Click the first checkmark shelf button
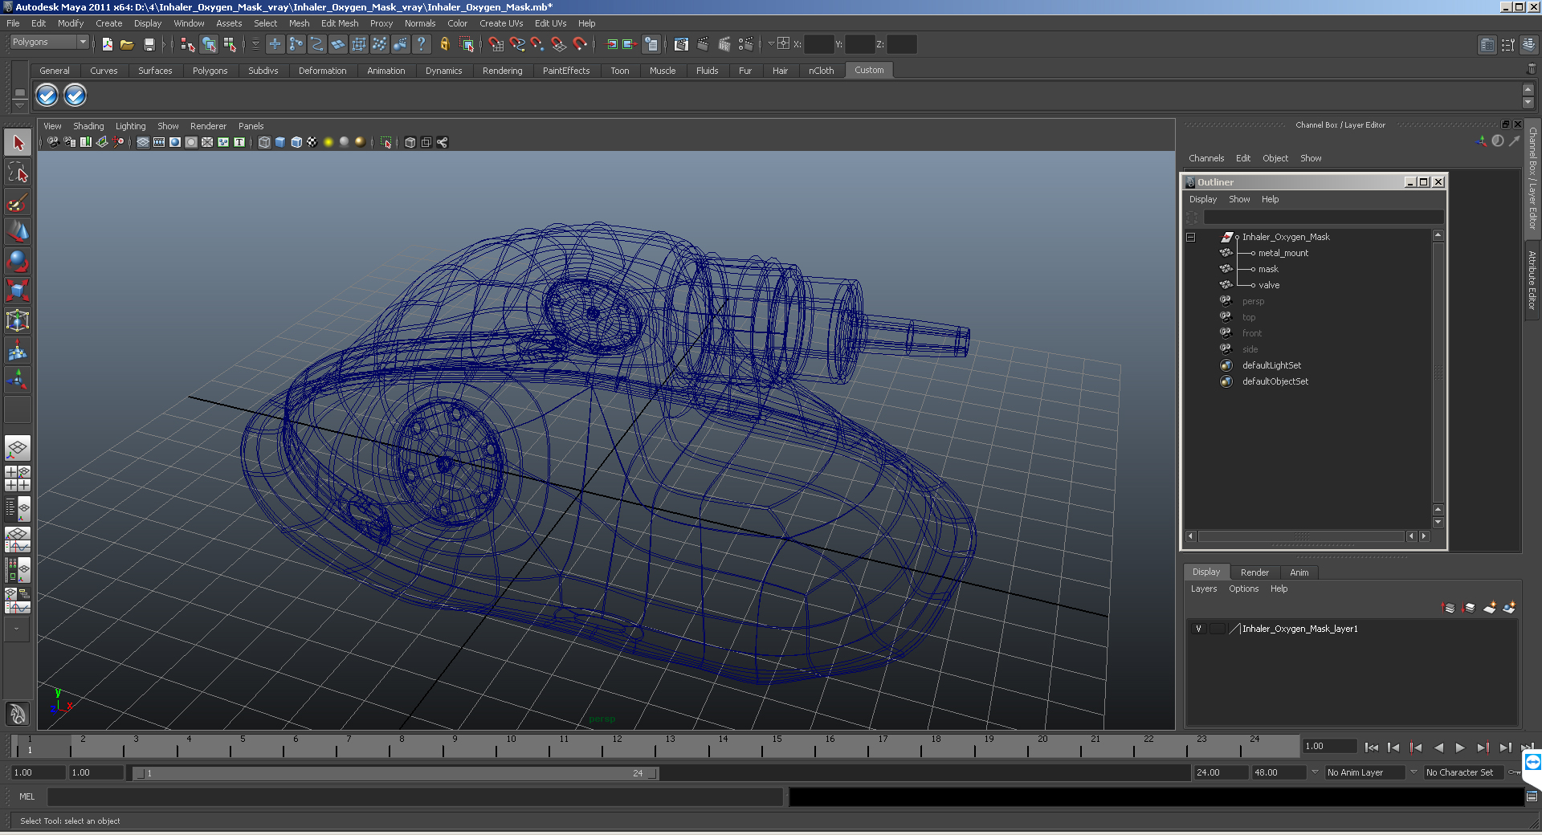Screen dimensions: 1542x835 point(47,96)
